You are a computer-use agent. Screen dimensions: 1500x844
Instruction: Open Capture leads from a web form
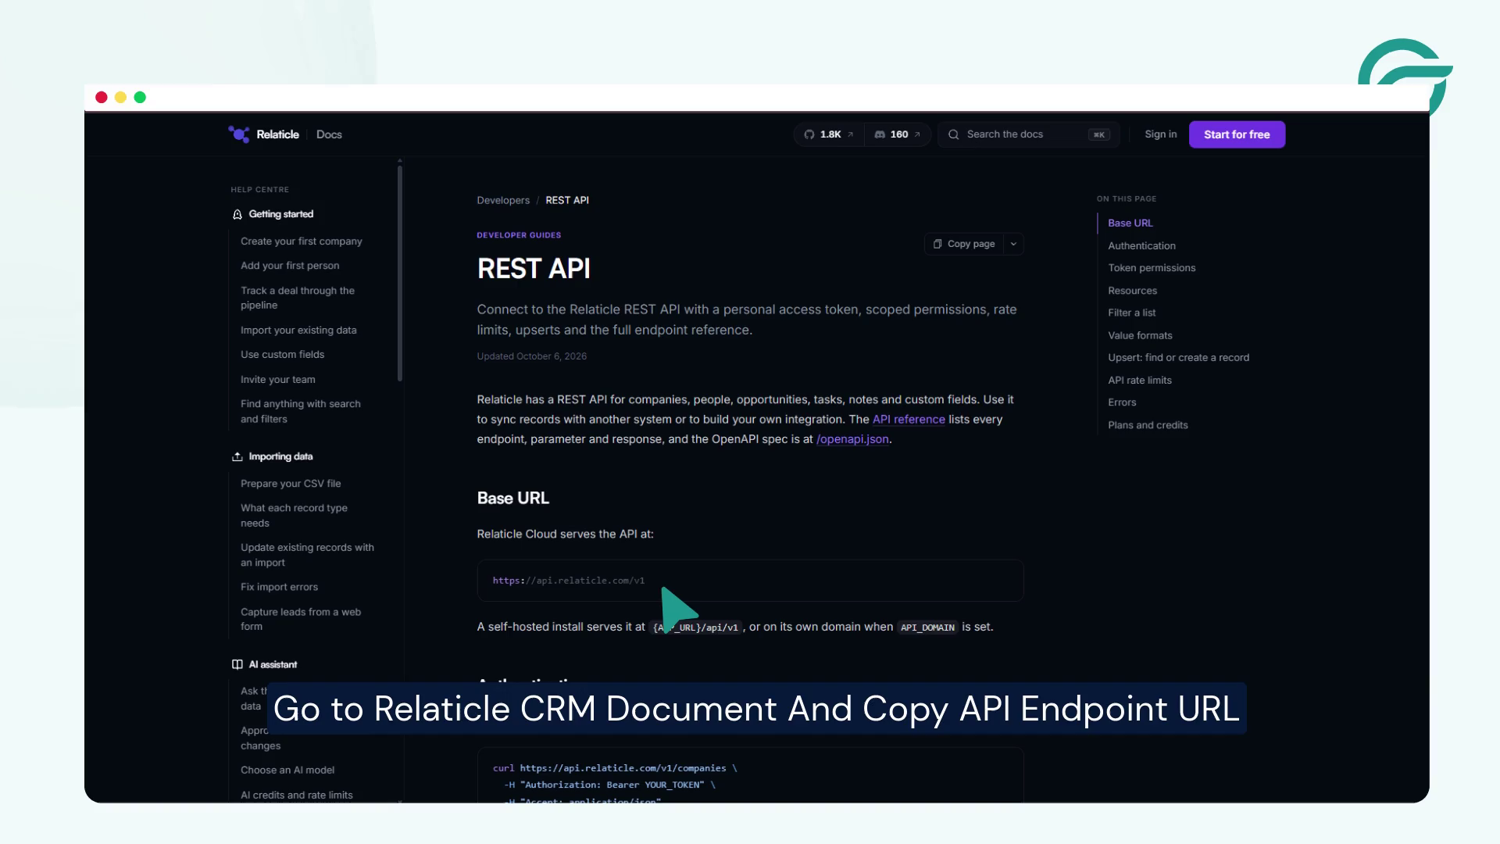click(x=301, y=619)
